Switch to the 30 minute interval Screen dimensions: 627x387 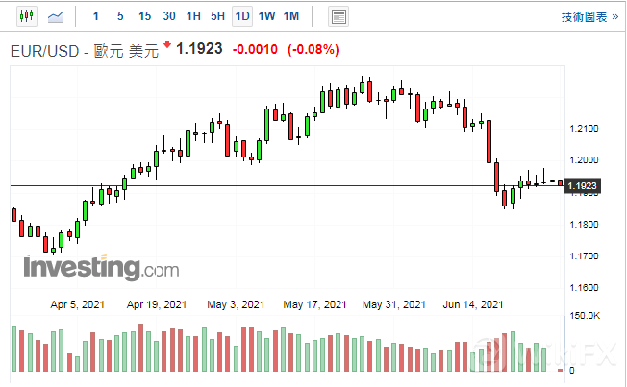click(x=169, y=16)
